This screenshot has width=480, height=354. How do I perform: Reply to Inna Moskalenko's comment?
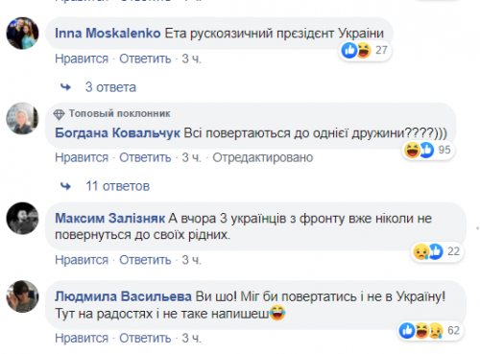click(x=145, y=59)
